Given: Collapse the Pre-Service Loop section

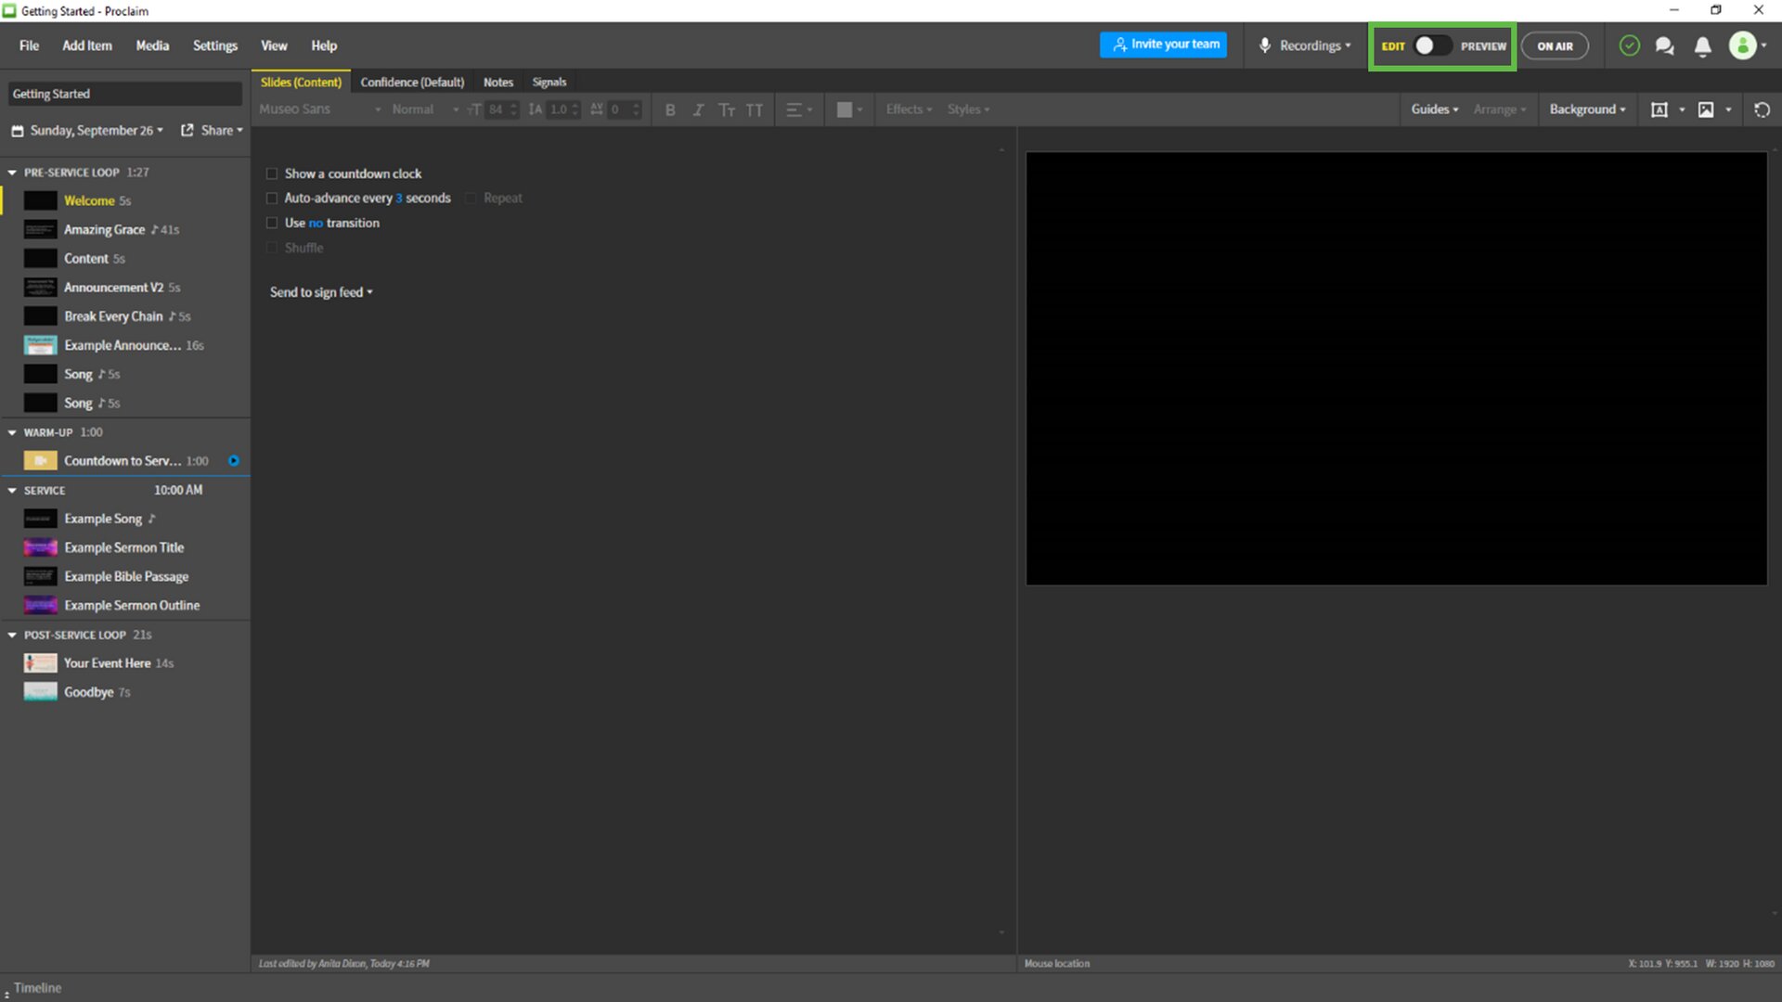Looking at the screenshot, I should click(12, 173).
